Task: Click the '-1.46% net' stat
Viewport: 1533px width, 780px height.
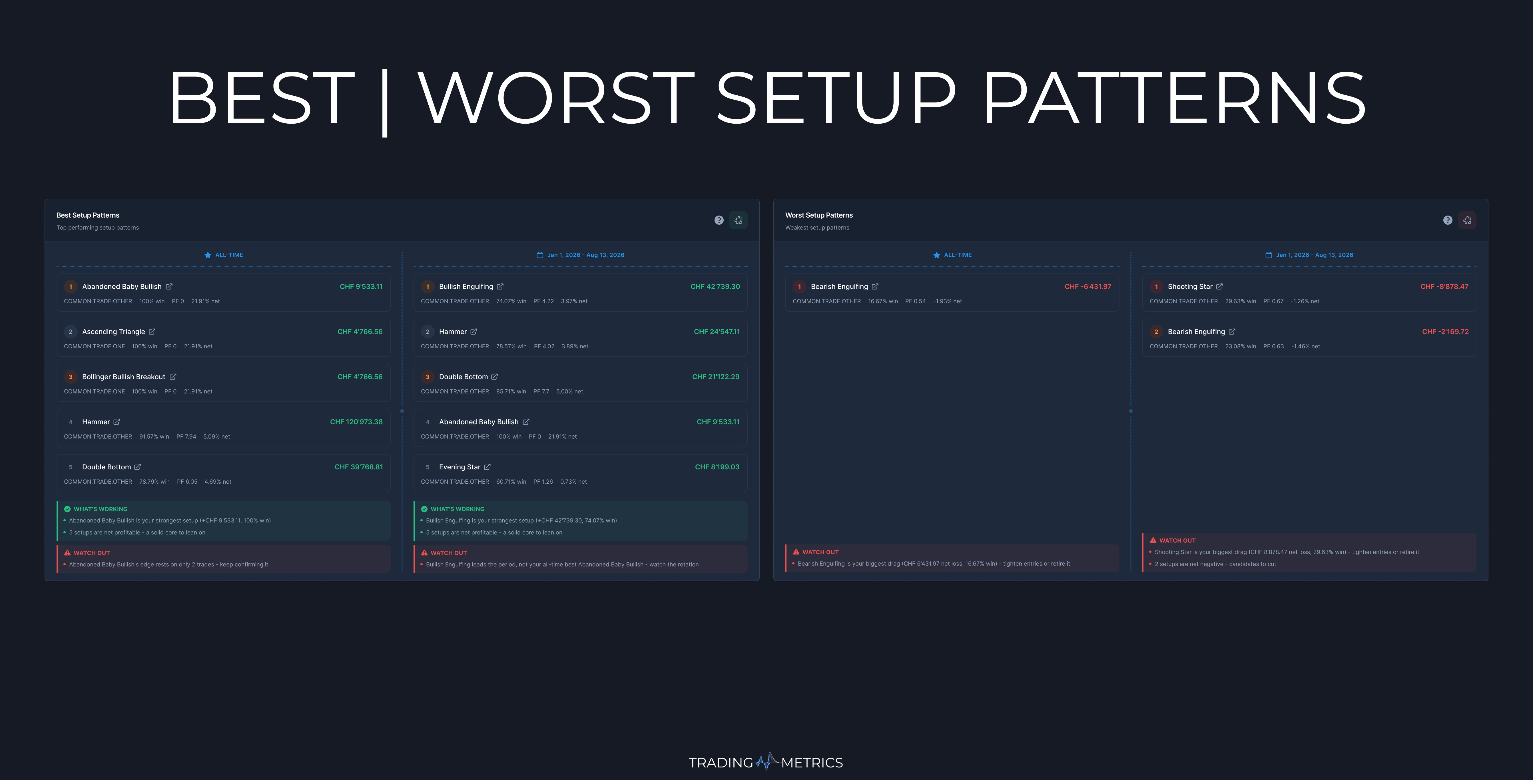Action: coord(1306,346)
